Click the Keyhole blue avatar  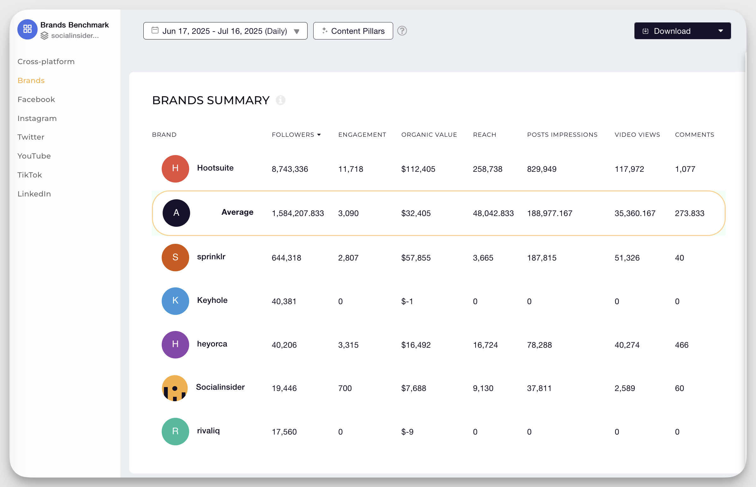click(x=175, y=301)
